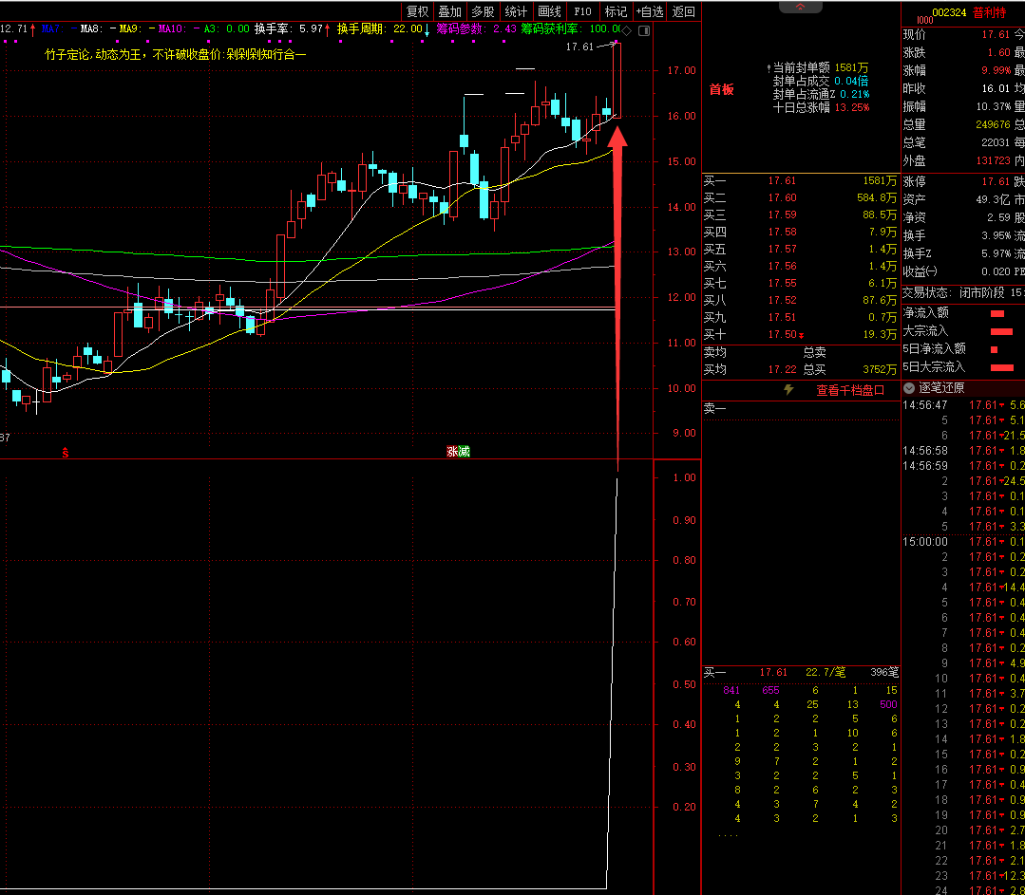Click 查看千档盘口 link
This screenshot has height=895, width=1025.
850,390
